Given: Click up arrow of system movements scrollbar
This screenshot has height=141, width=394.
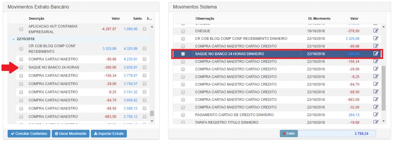Looking at the screenshot, I should point(383,27).
